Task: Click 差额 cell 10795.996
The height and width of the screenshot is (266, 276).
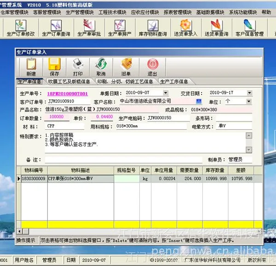Action: (x=241, y=178)
